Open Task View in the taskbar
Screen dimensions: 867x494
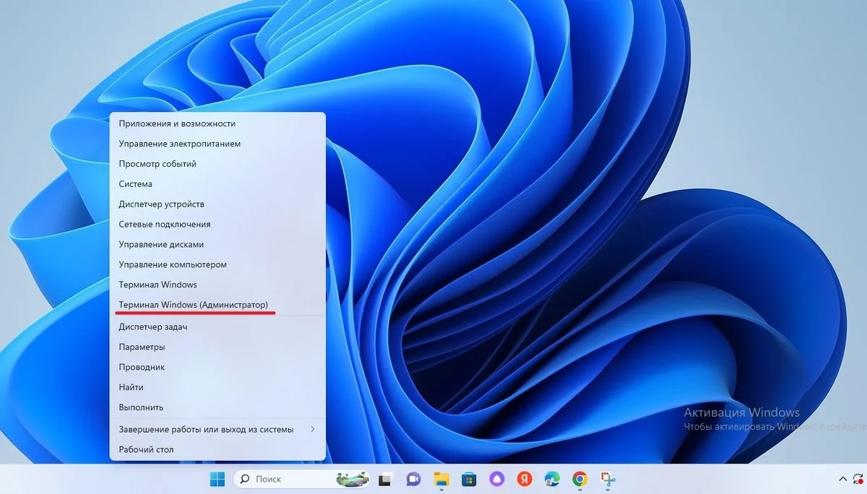(386, 479)
